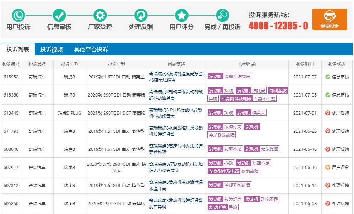Click the 投诉编号 column header
Viewport: 354px width, 214px height.
pos(11,64)
